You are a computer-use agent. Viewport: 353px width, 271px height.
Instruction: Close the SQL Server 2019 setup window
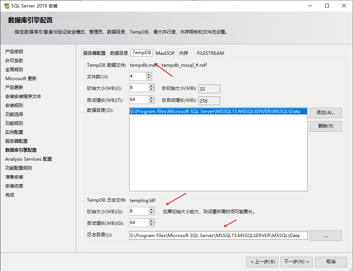click(x=344, y=6)
